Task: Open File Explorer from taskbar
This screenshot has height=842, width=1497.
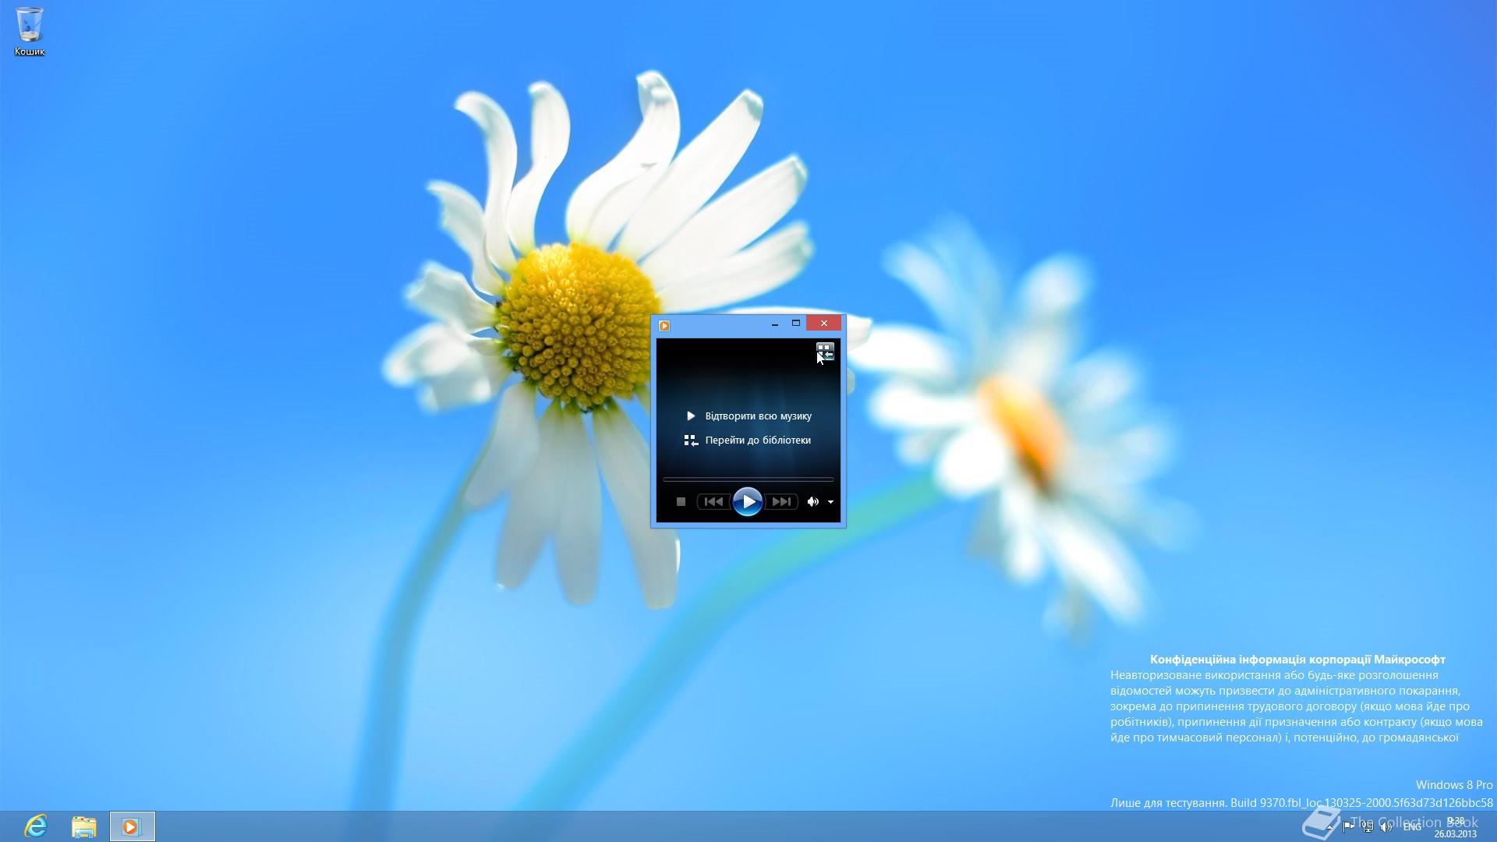Action: [x=84, y=826]
